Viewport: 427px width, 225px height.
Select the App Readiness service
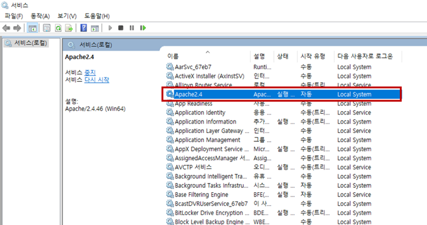click(283, 103)
